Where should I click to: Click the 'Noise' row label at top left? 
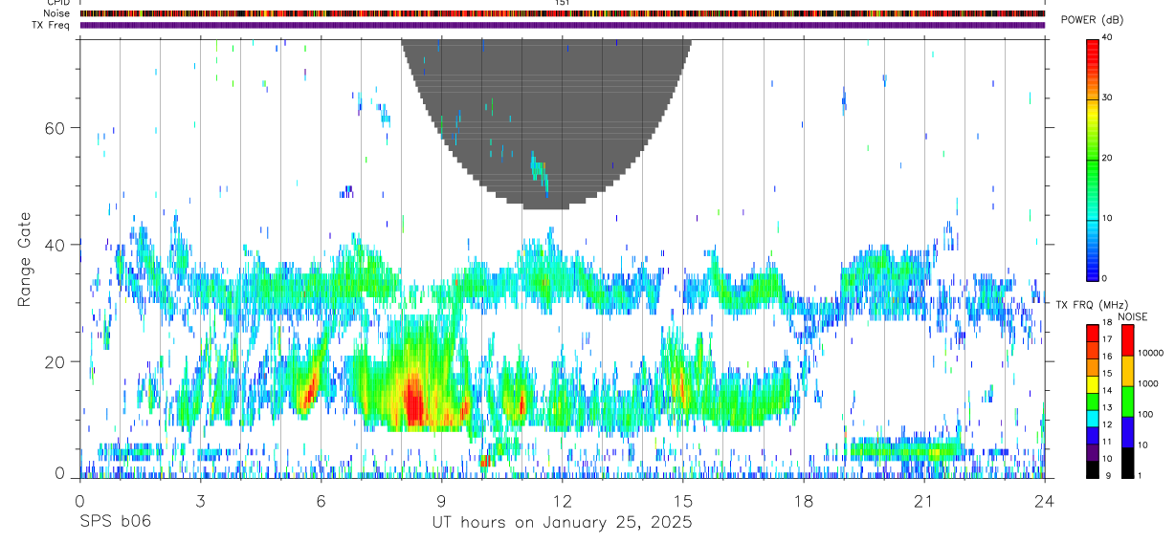[x=57, y=13]
